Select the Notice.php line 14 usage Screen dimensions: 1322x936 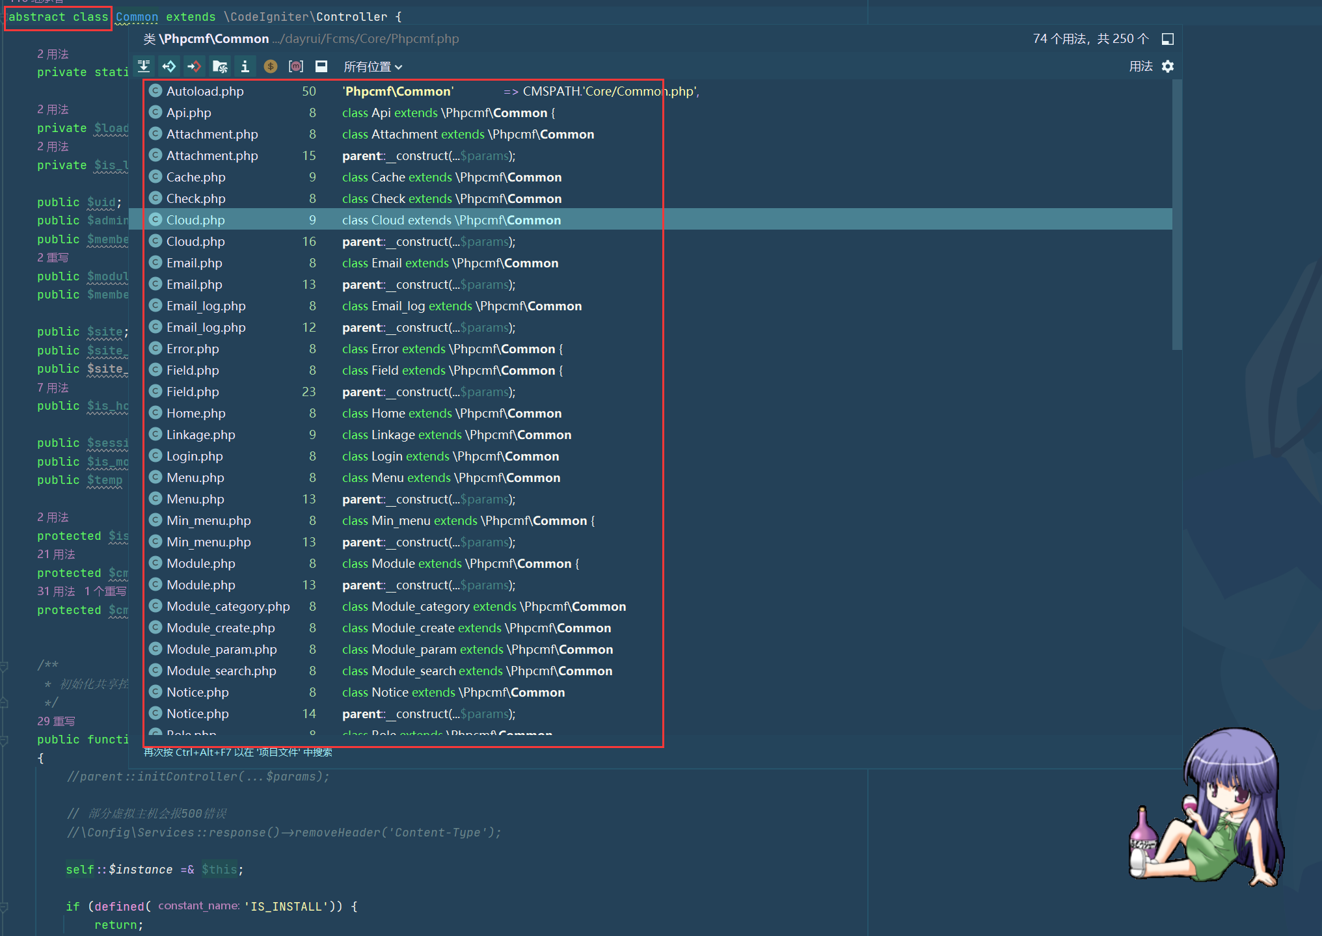(651, 714)
